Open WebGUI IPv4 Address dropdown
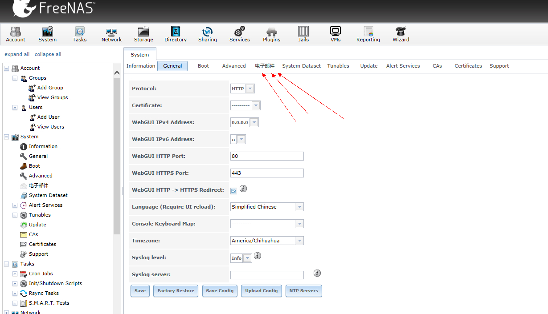The width and height of the screenshot is (548, 314). [254, 122]
